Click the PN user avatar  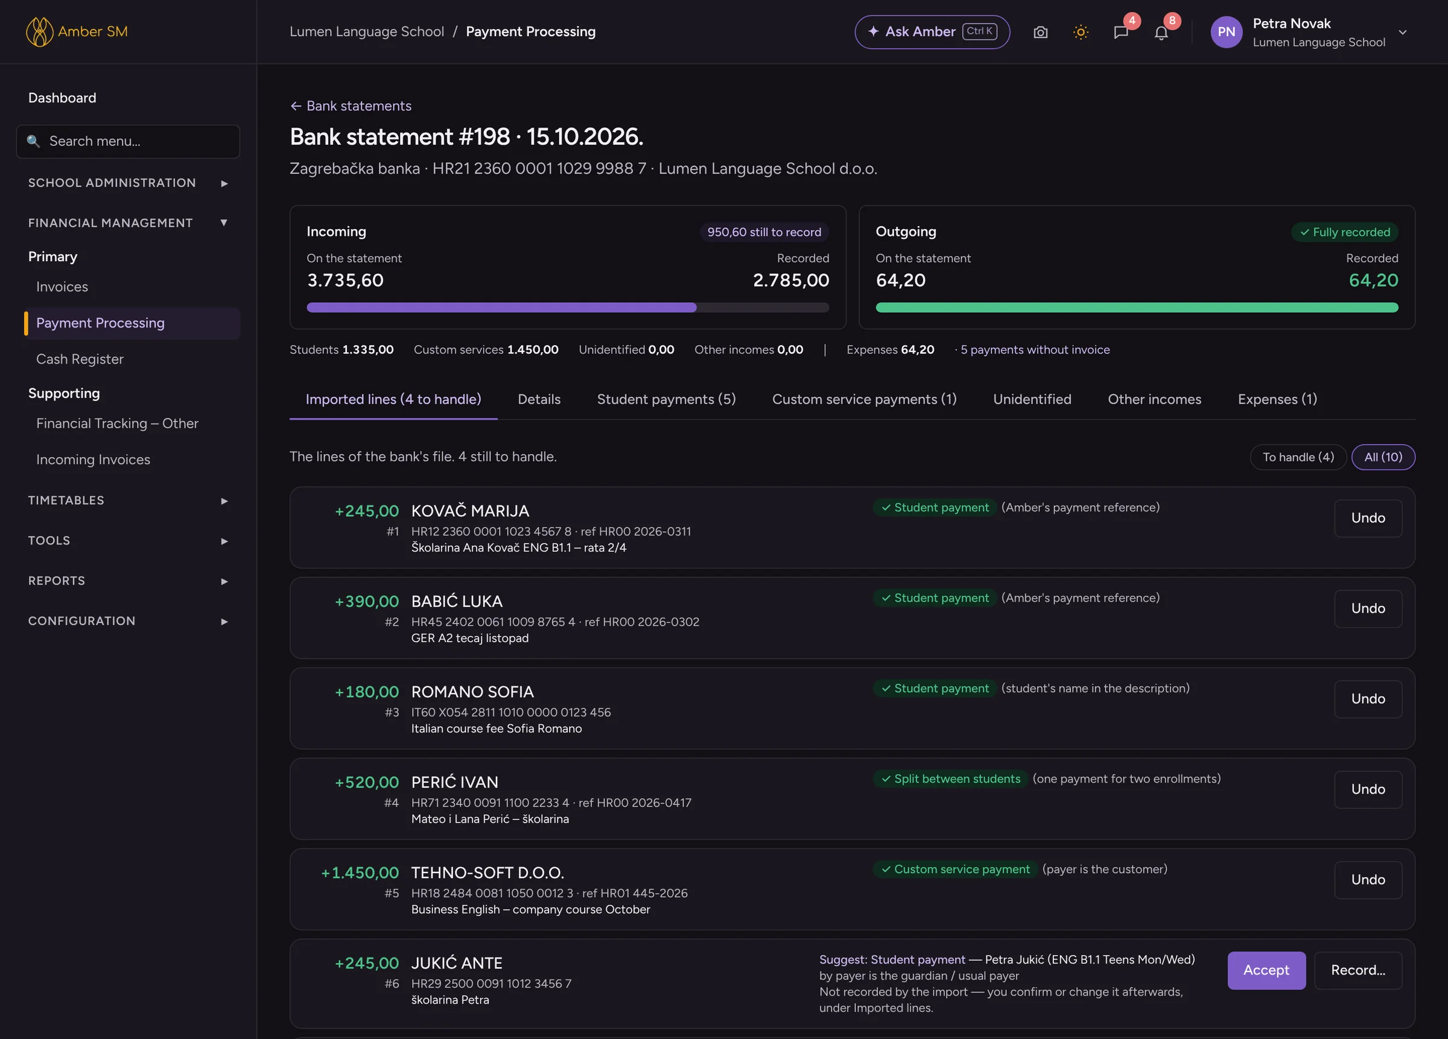[x=1227, y=32]
